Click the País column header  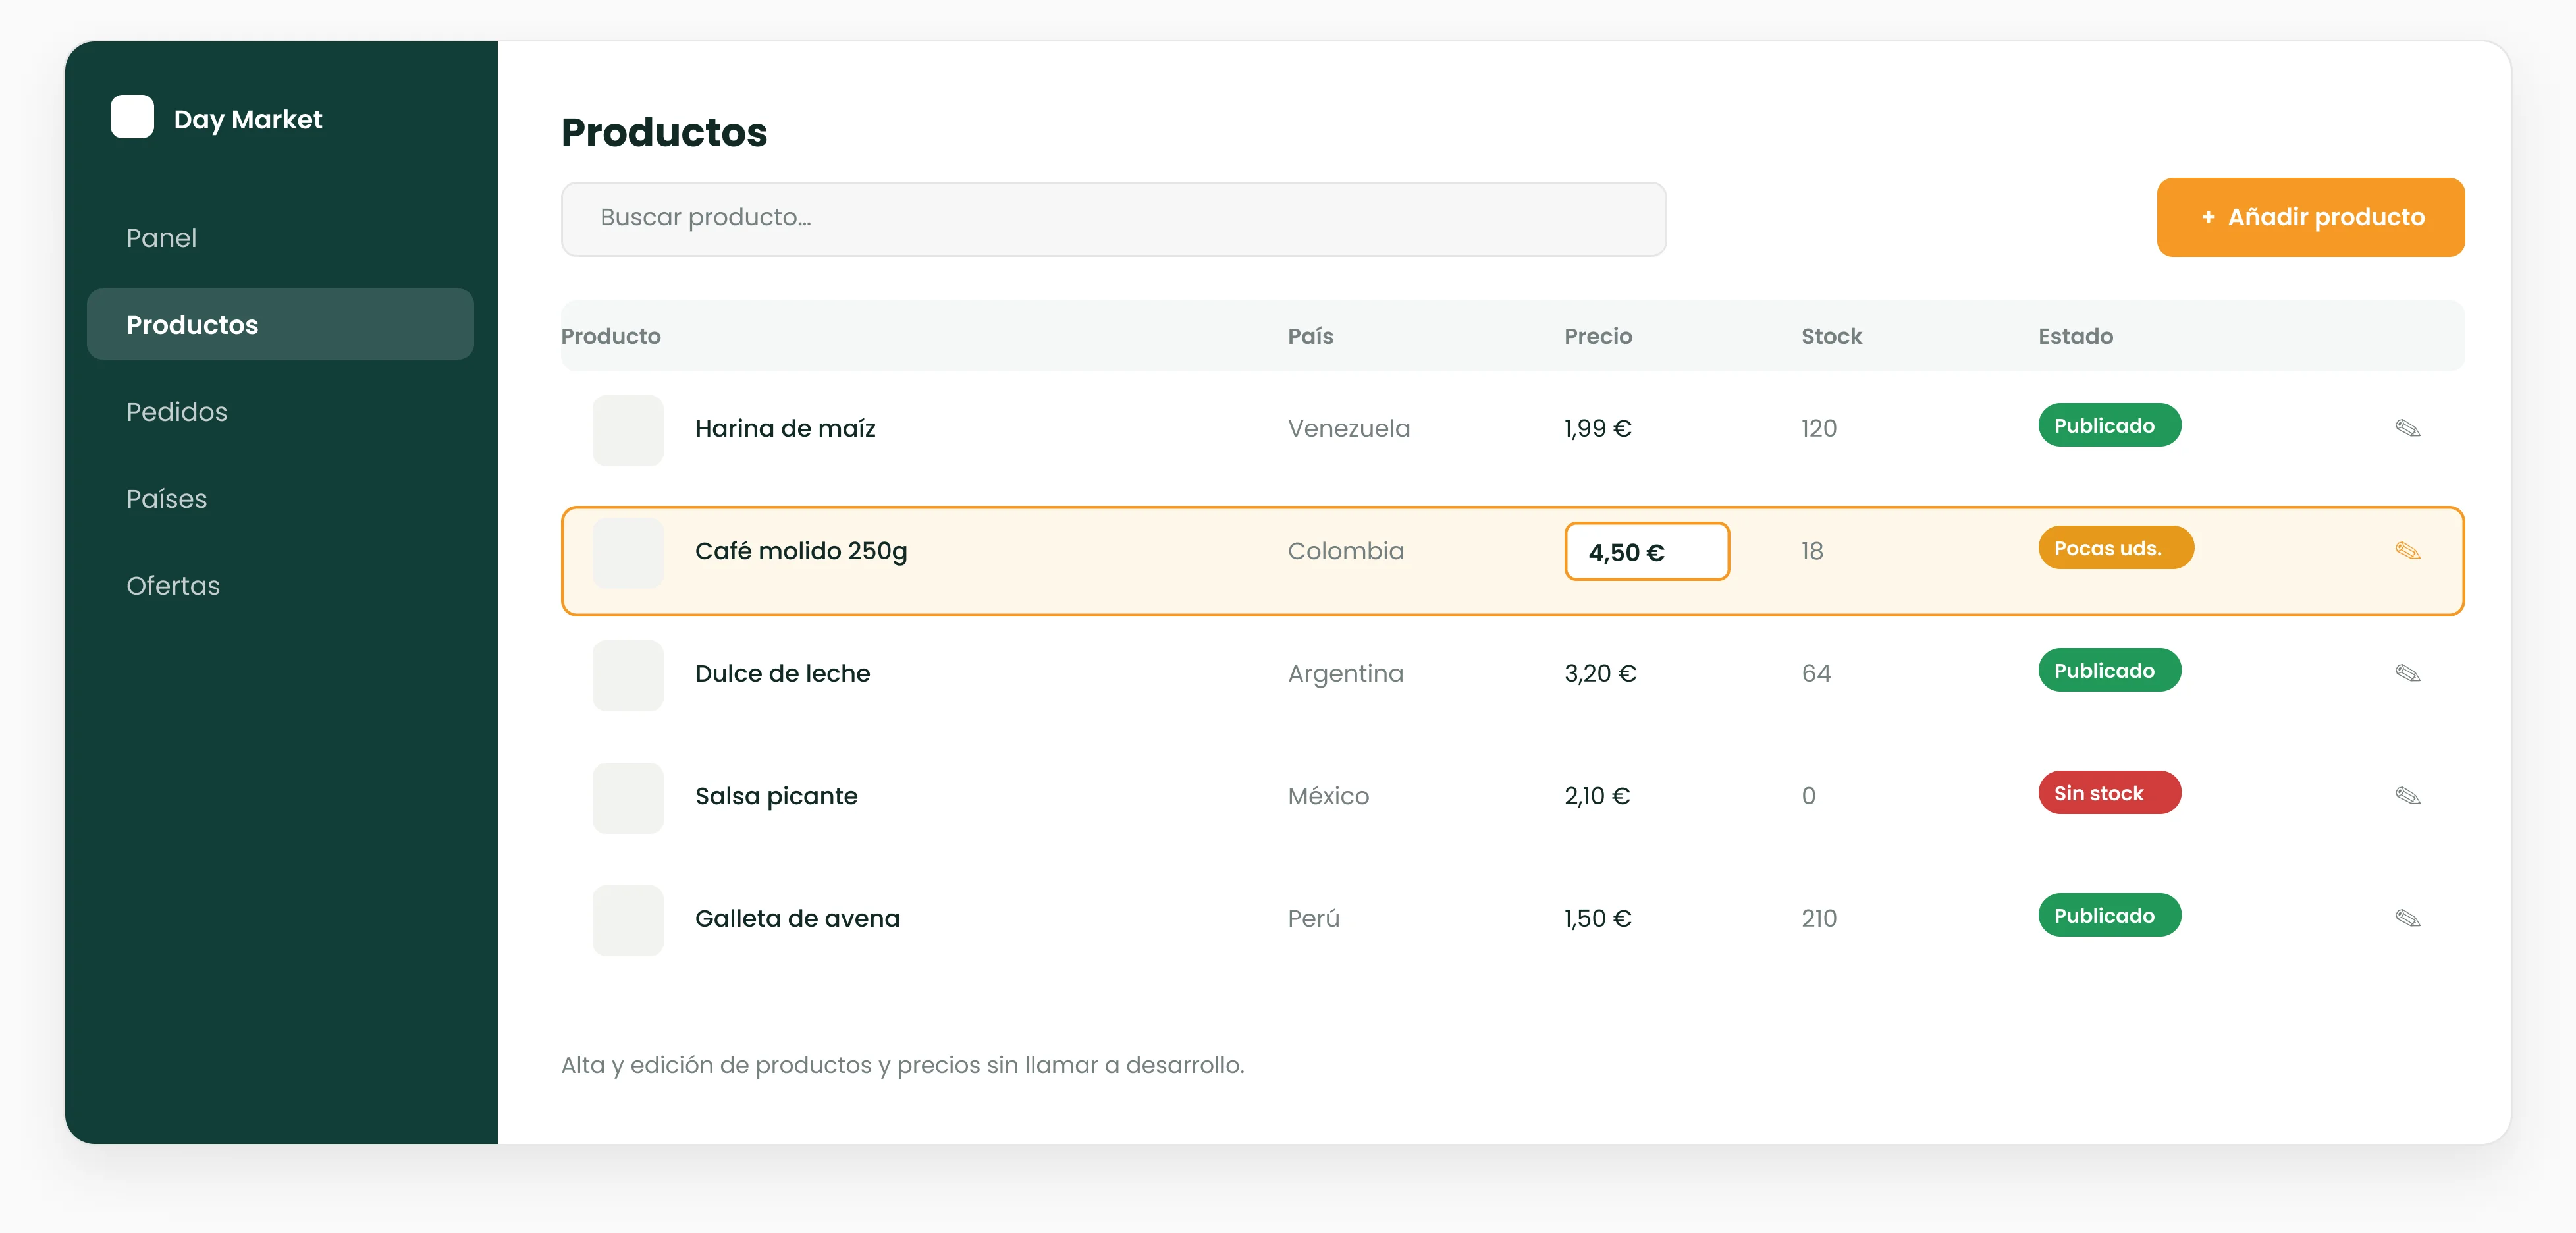1310,336
